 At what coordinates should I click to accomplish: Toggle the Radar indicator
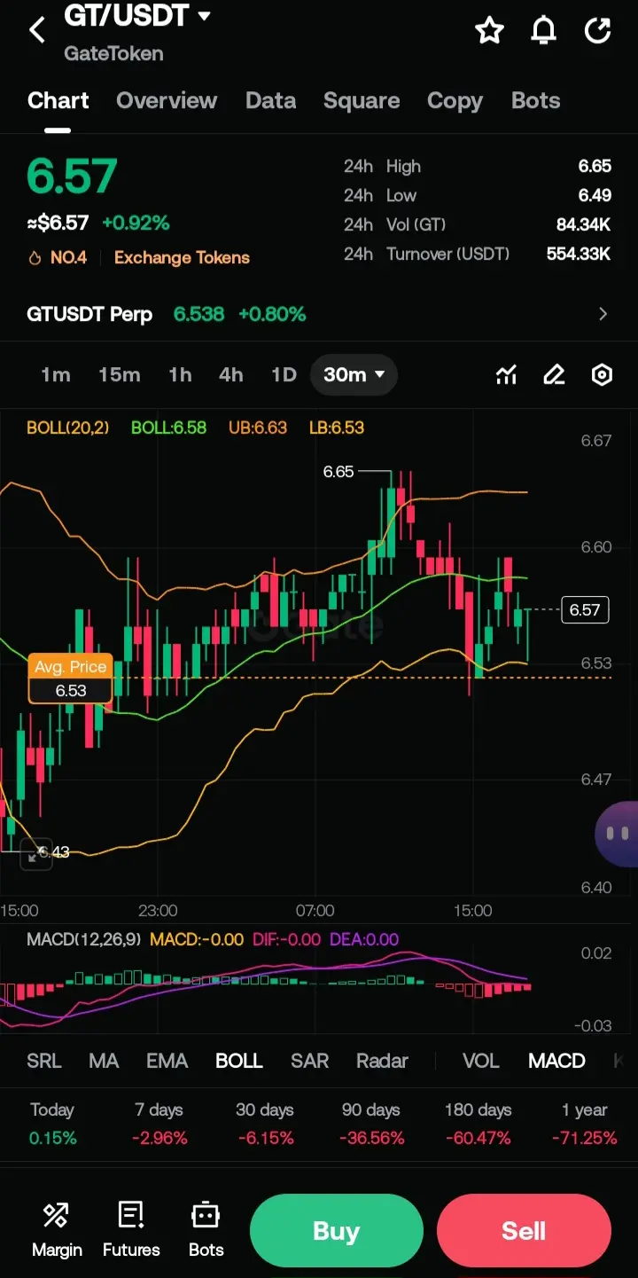(382, 1061)
